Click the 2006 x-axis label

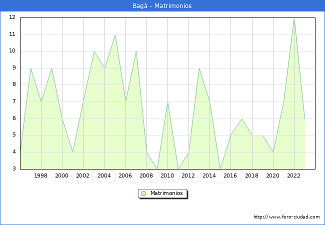pos(125,175)
